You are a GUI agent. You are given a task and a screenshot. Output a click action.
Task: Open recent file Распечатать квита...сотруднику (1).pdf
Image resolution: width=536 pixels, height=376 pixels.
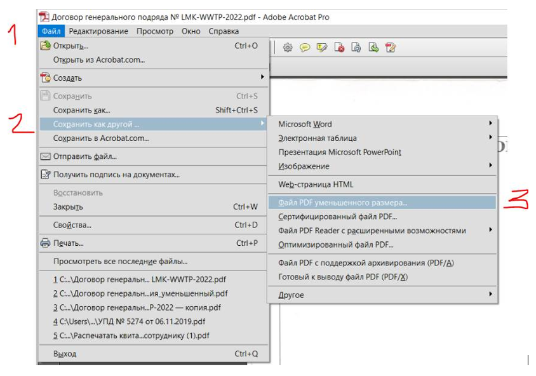coord(153,335)
